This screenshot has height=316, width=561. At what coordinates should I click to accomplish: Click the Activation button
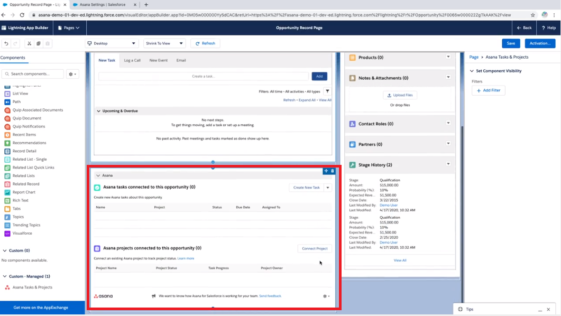click(x=540, y=43)
